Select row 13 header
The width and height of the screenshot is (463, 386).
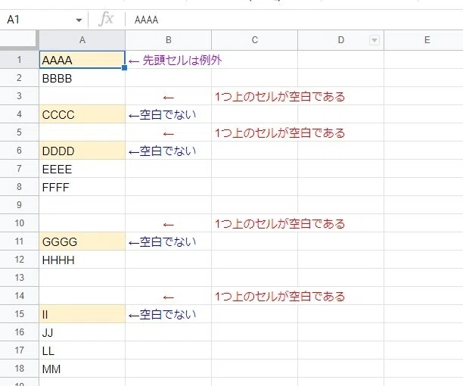(x=19, y=278)
